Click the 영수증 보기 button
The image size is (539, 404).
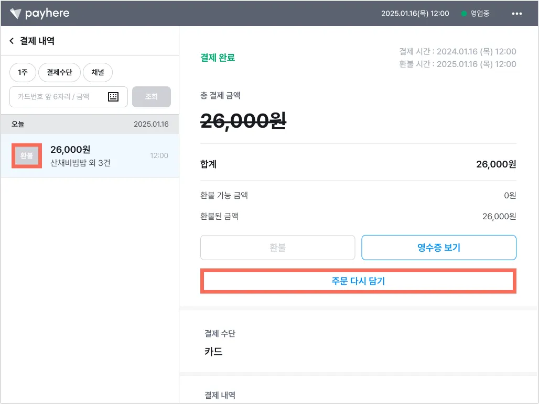438,248
